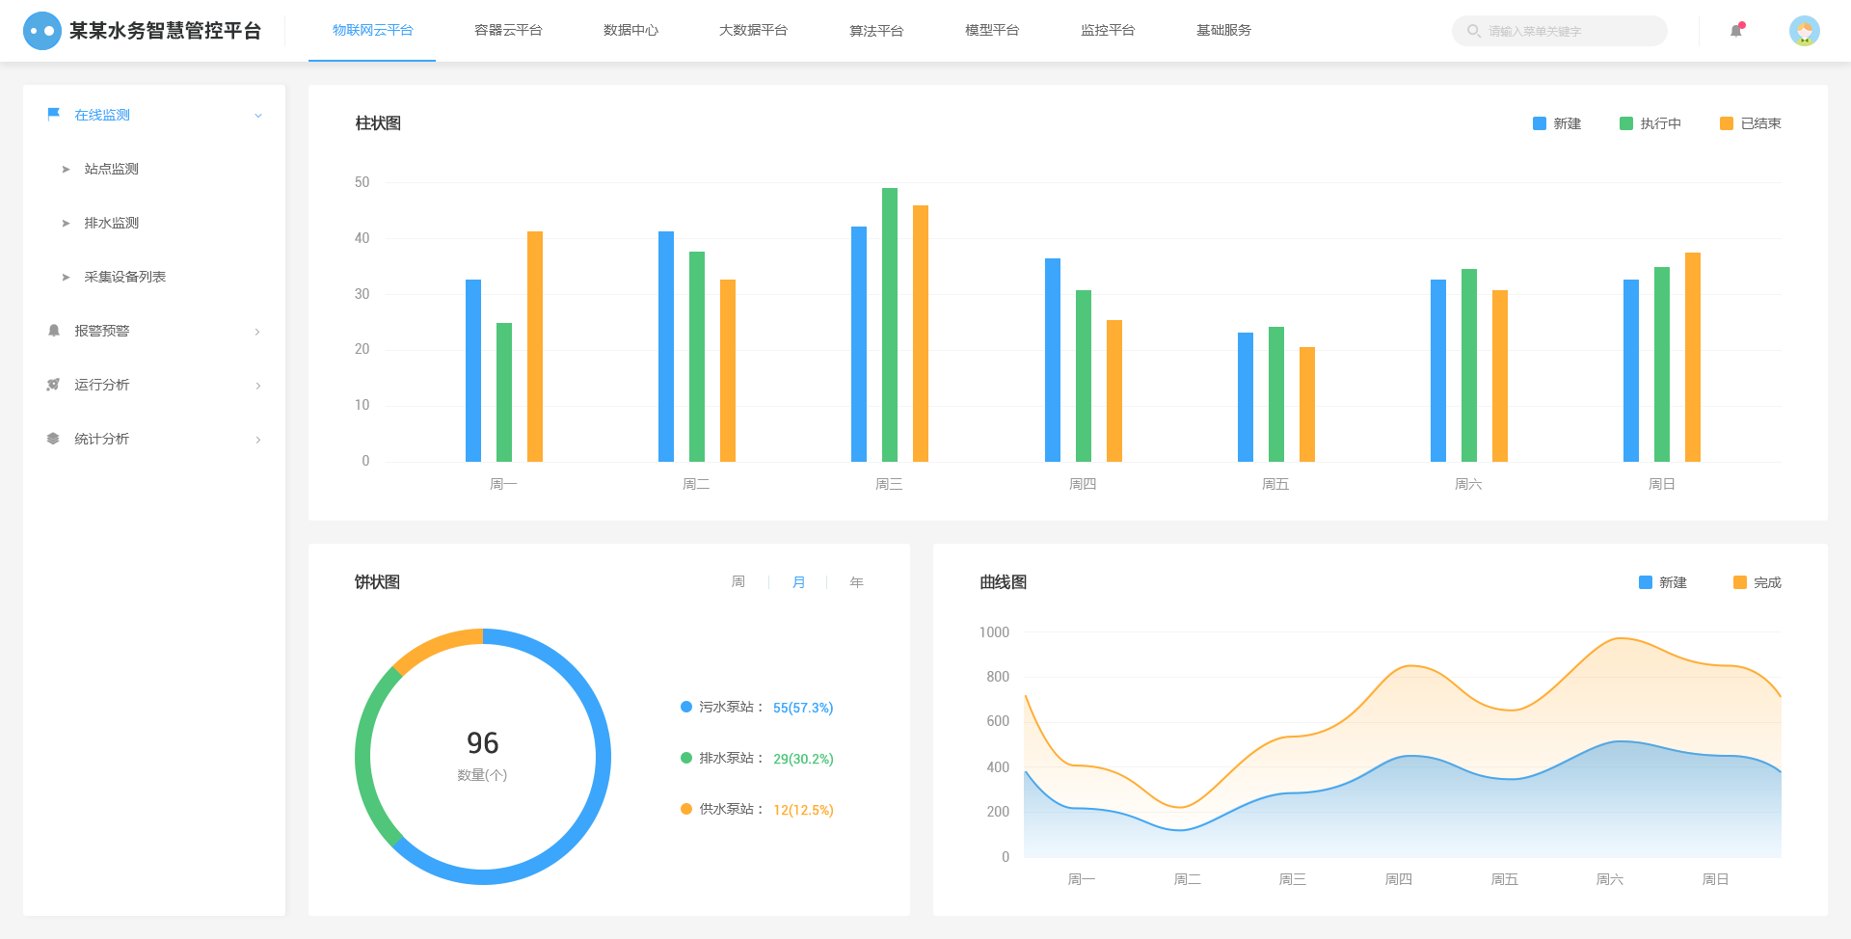The image size is (1851, 939).
Task: Toggle 完成 series in curve chart legend
Action: pyautogui.click(x=1757, y=582)
